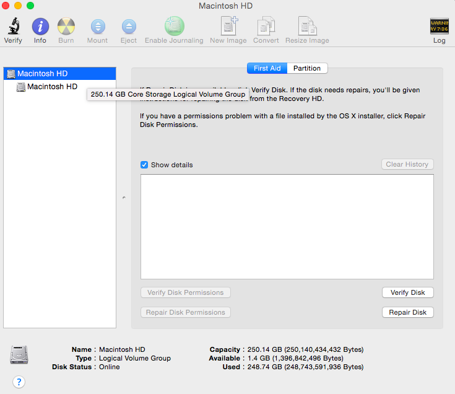Click the Disk Status value Online
Viewport: 455px width, 394px height.
point(110,367)
